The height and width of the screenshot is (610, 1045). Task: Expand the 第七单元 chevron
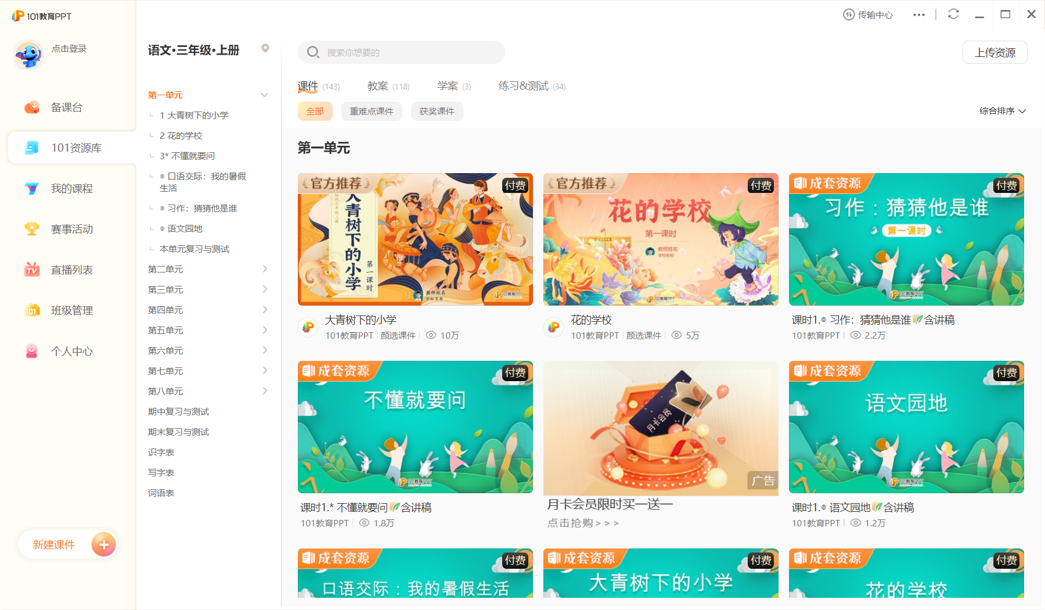click(265, 371)
